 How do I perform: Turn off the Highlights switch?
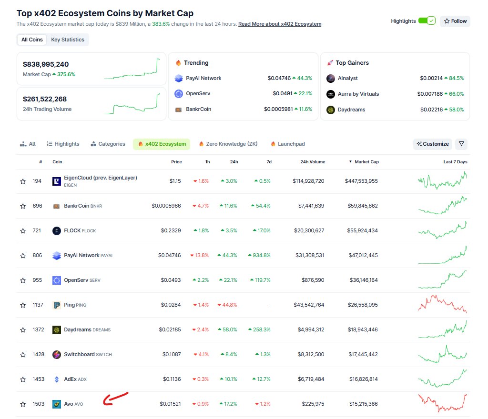click(427, 21)
